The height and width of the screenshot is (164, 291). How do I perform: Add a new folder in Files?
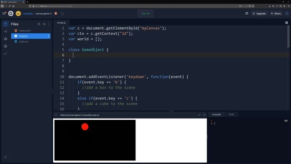pyautogui.click(x=44, y=24)
